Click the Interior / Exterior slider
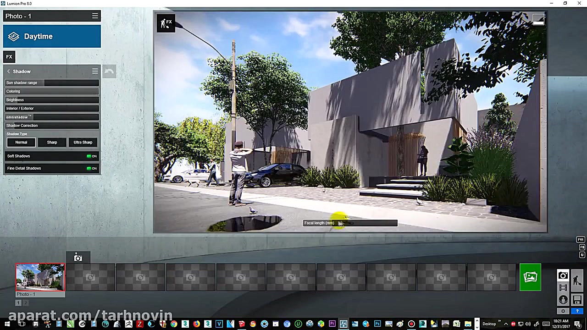 click(52, 108)
